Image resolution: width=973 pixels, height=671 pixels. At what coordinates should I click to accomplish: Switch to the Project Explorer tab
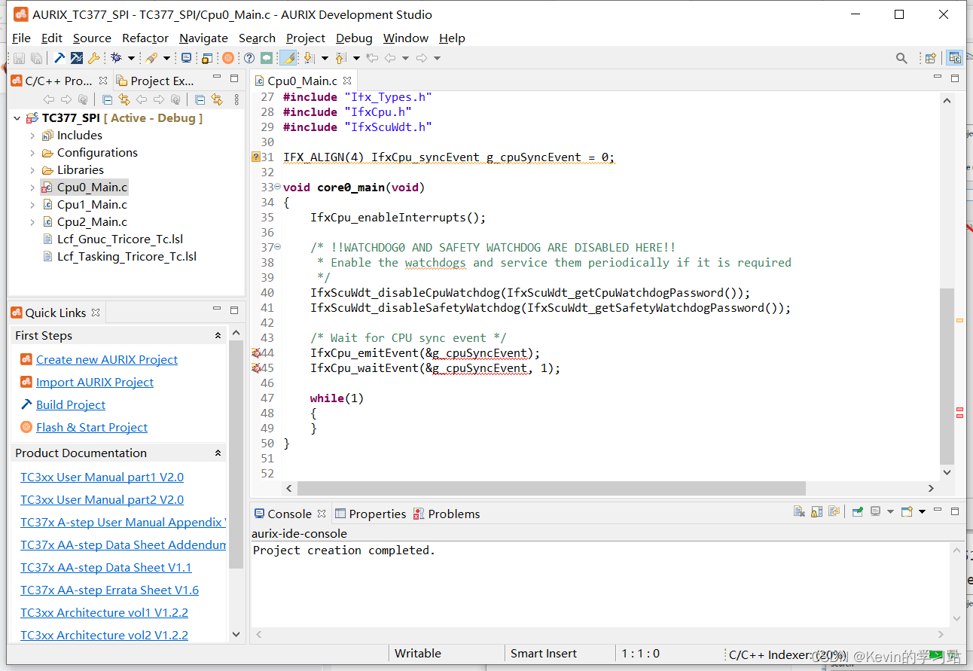coord(155,81)
